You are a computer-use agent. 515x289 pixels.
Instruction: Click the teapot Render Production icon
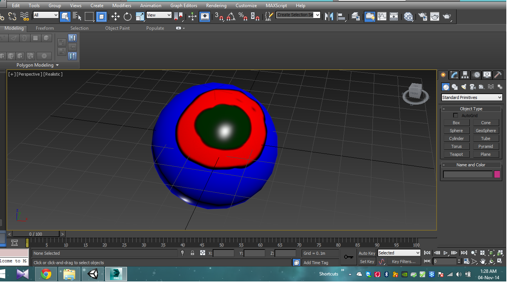(447, 16)
